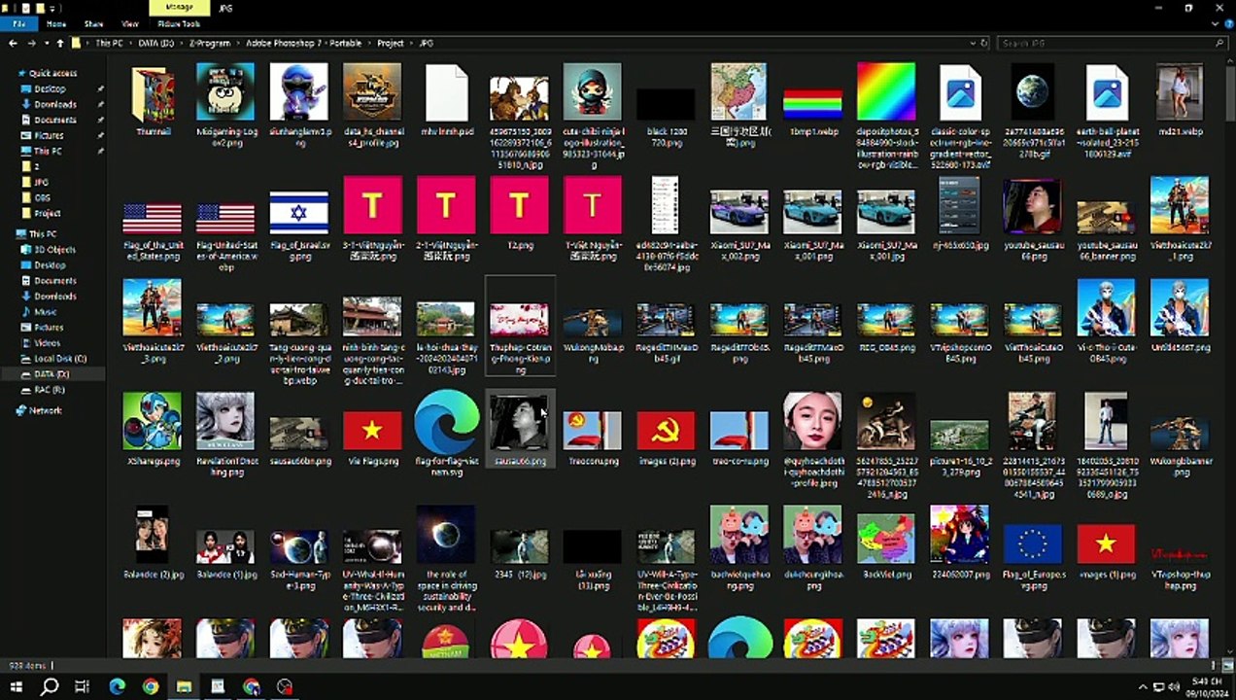Select the Balandce (2).jpg file
The width and height of the screenshot is (1236, 700).
[152, 542]
